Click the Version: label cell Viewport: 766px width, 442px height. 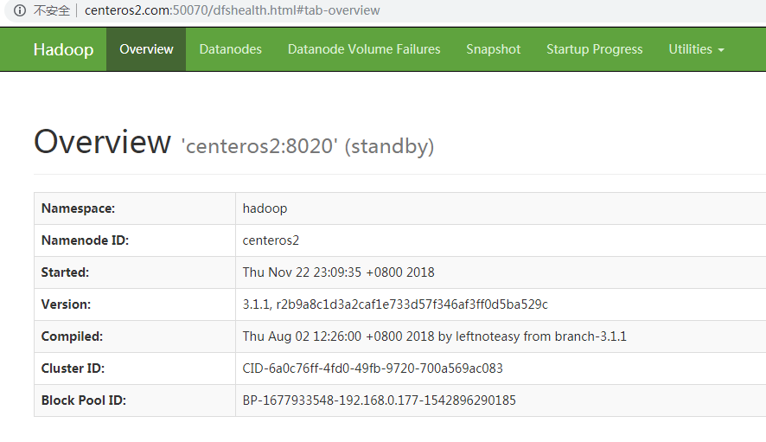click(x=135, y=304)
